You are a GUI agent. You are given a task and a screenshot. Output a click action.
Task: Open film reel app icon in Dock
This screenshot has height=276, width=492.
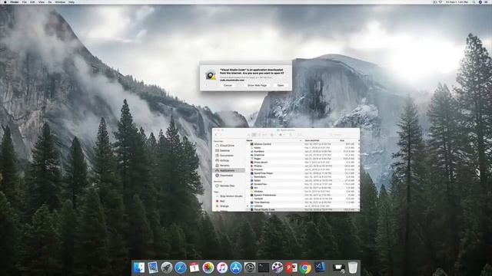pos(278,268)
